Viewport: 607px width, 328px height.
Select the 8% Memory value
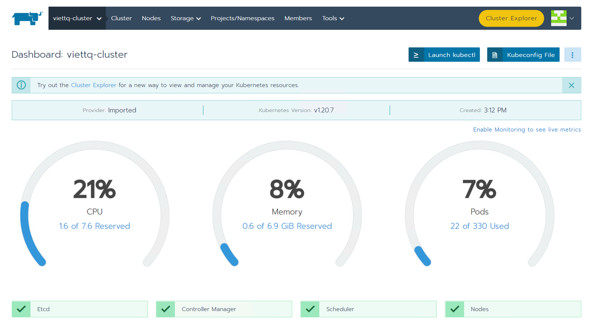[287, 189]
